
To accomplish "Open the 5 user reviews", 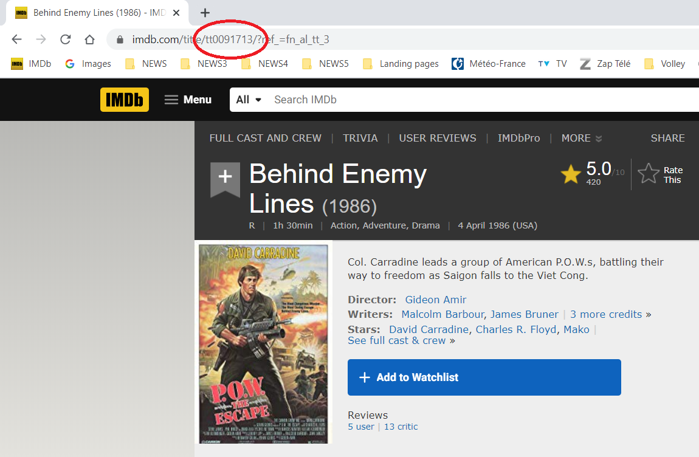I will point(361,427).
